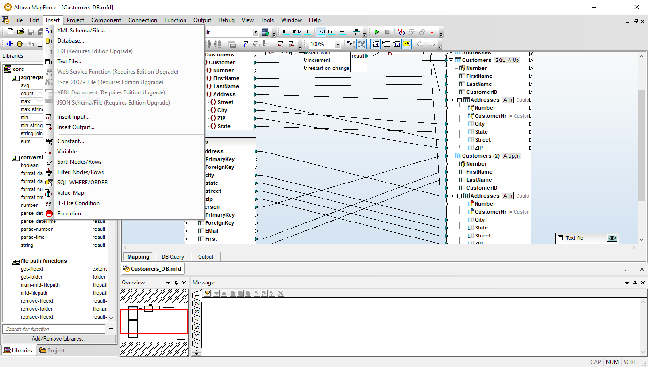The width and height of the screenshot is (648, 367).
Task: Click the next message down-arrow icon
Action: [216, 293]
